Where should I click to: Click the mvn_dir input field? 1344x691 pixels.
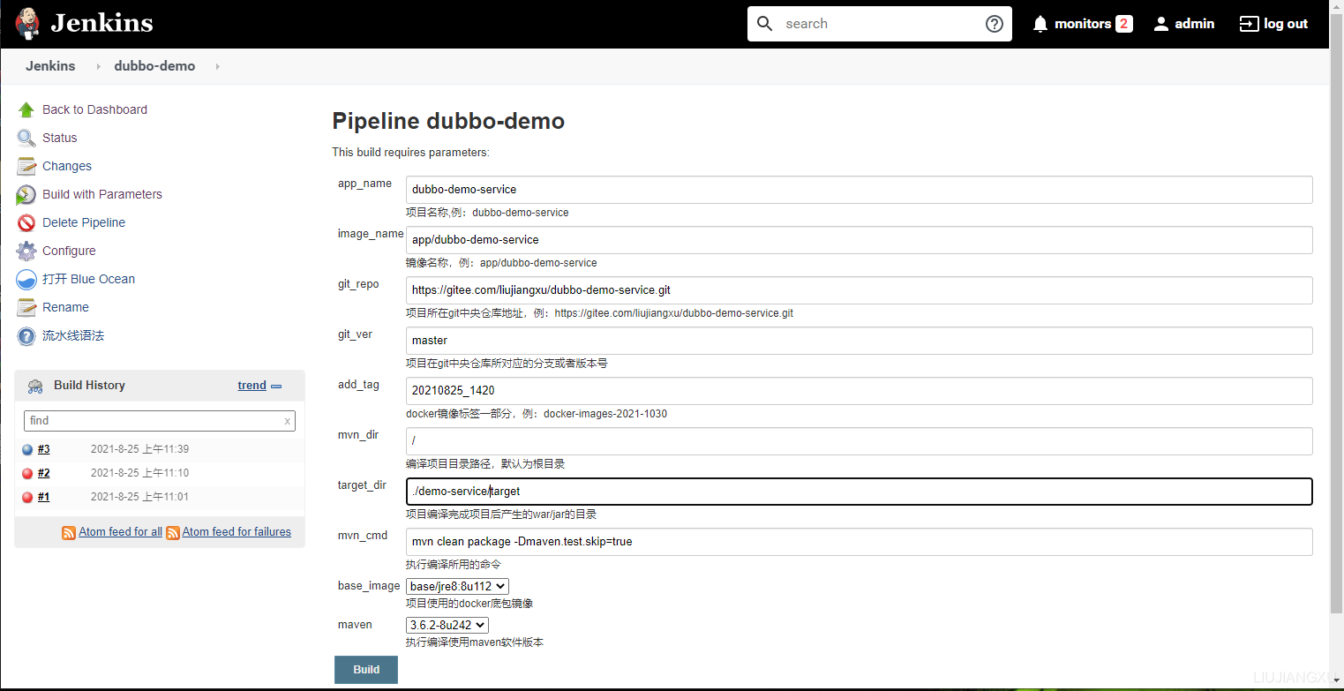point(859,441)
